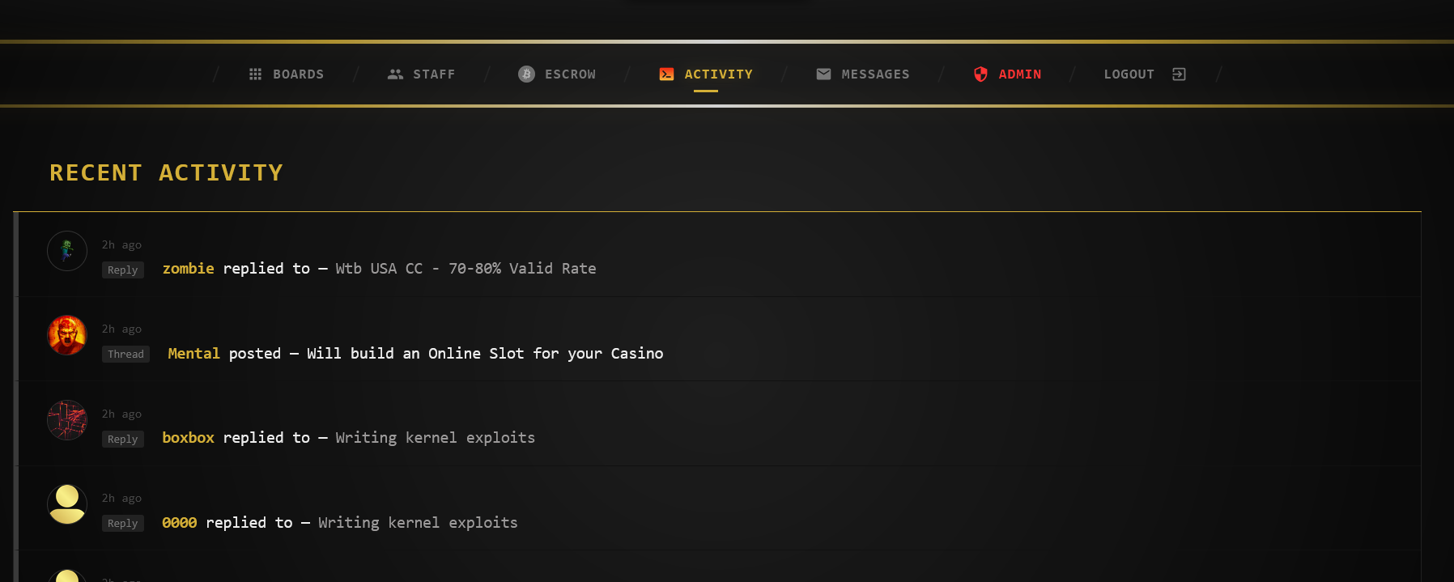The height and width of the screenshot is (582, 1454).
Task: Open zombie's user avatar
Action: click(67, 251)
